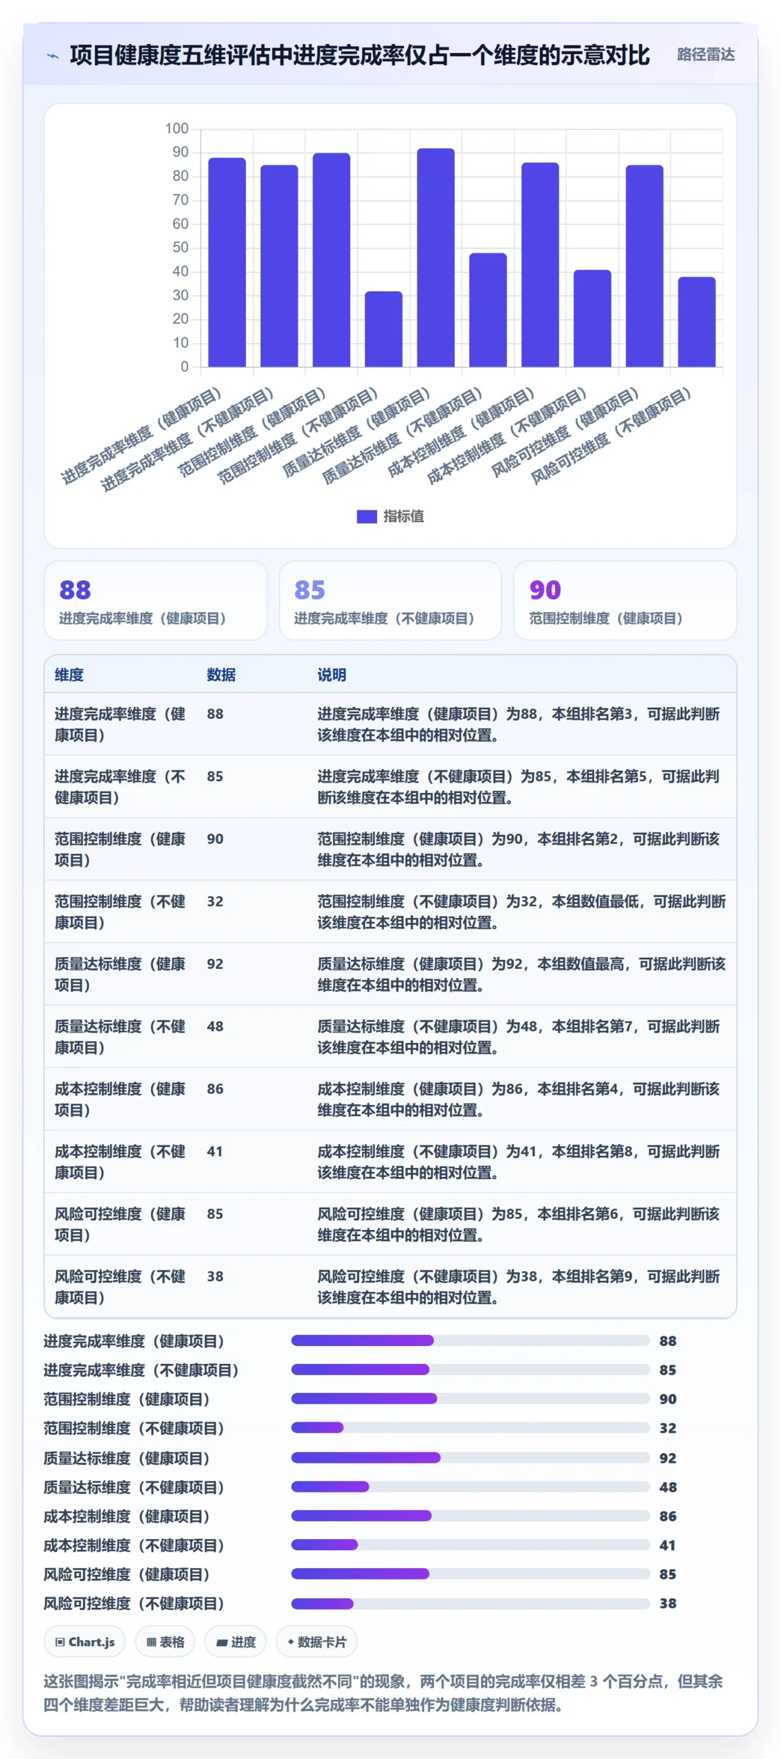Click the 路径雷达 tag in header
This screenshot has width=781, height=1759.
pos(705,54)
